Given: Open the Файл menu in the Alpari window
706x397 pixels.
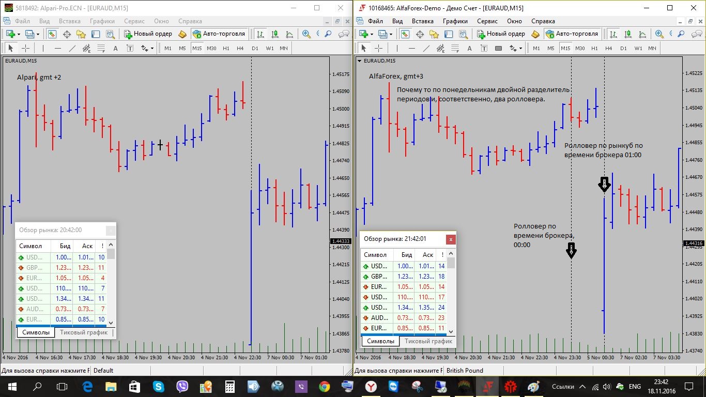Looking at the screenshot, I should (22, 21).
